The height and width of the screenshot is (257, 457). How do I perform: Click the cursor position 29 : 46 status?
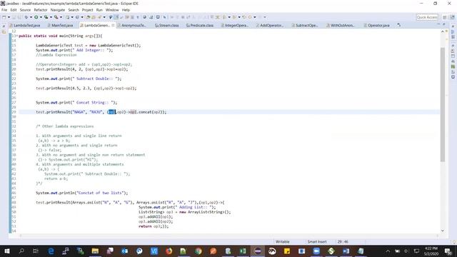coord(343,241)
